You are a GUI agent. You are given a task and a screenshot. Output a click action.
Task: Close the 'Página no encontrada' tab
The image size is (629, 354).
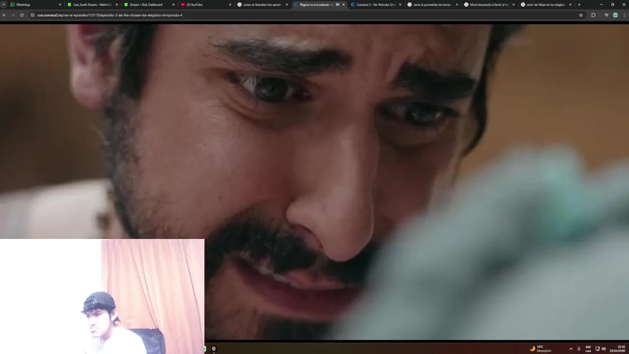pyautogui.click(x=343, y=4)
